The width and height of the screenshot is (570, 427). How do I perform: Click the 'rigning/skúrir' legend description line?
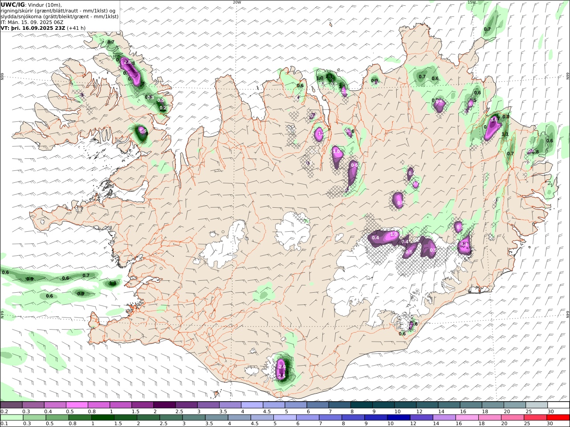click(x=58, y=10)
